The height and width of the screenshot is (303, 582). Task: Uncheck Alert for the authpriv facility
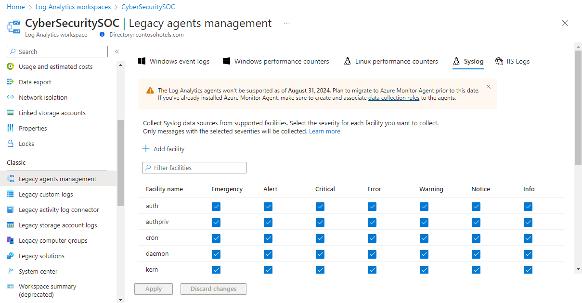coord(268,222)
